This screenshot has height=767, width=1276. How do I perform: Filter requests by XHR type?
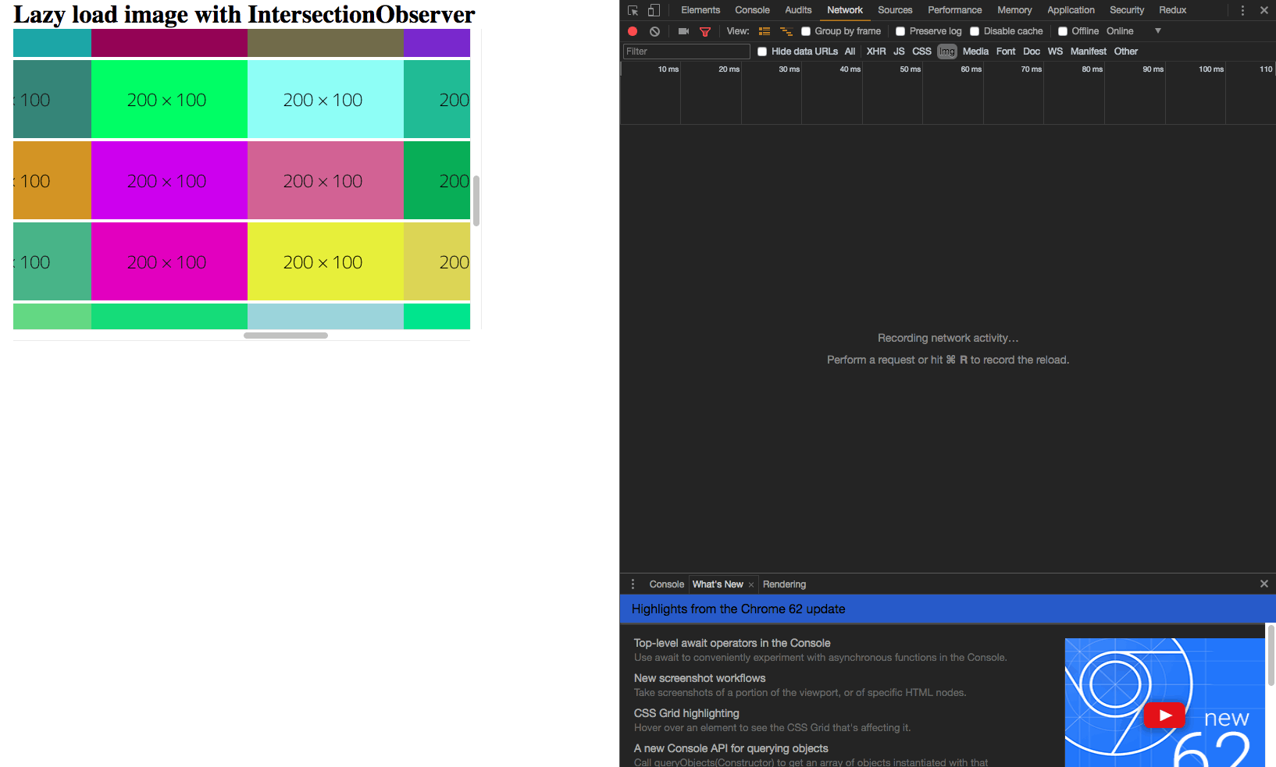click(x=876, y=51)
